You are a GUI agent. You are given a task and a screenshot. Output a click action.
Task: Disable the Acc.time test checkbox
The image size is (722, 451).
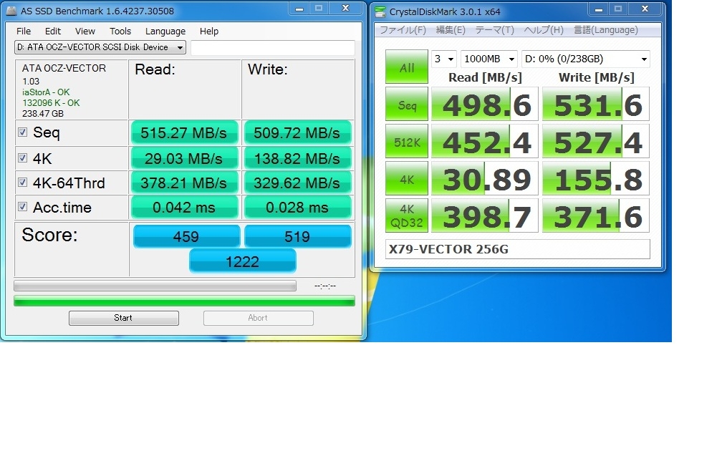point(22,207)
